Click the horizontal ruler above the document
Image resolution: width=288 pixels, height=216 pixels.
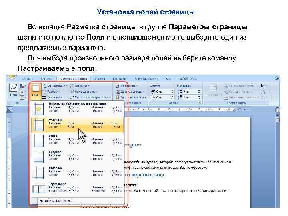click(187, 110)
